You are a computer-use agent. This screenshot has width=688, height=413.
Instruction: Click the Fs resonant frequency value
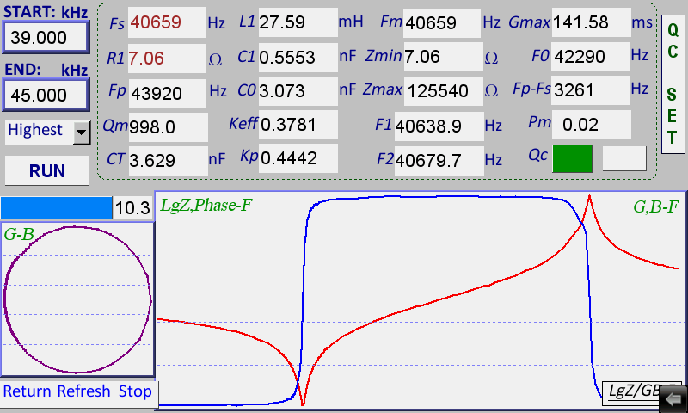[167, 23]
